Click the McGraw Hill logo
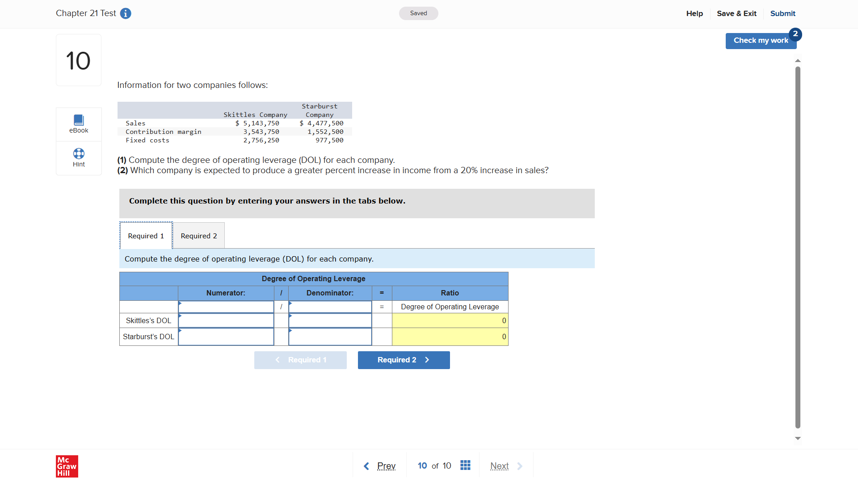Screen dimensions: 858x482 [67, 466]
